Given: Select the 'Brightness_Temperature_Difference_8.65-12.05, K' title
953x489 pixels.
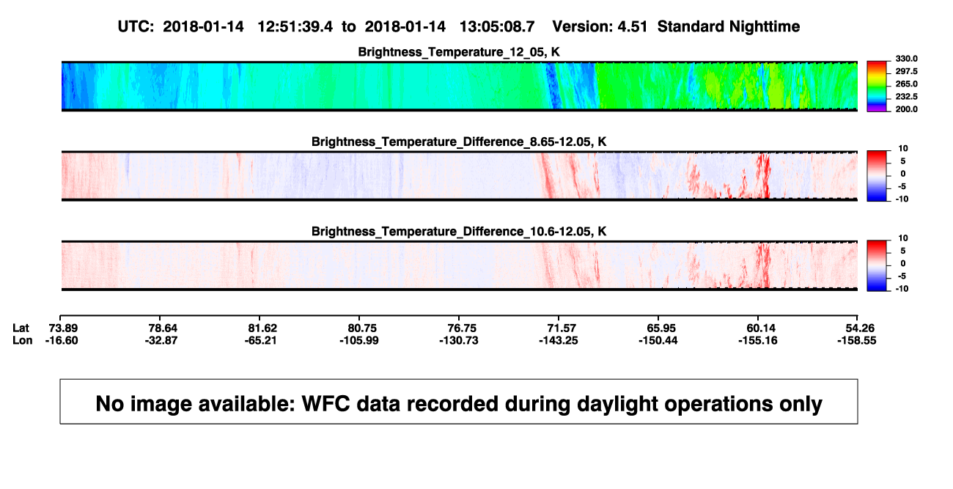Looking at the screenshot, I should click(x=459, y=141).
